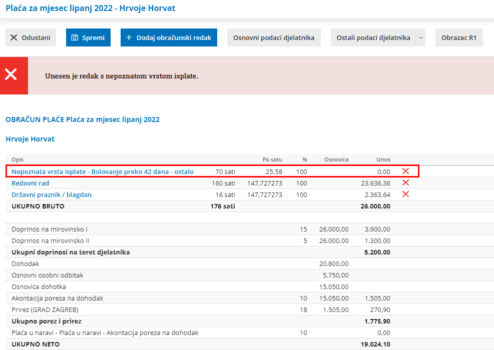Image resolution: width=494 pixels, height=350 pixels.
Task: Select Akontacija poreza na dohodak label
Action: [58, 298]
